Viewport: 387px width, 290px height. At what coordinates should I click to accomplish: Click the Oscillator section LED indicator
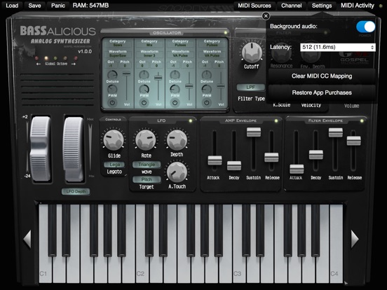coord(225,33)
